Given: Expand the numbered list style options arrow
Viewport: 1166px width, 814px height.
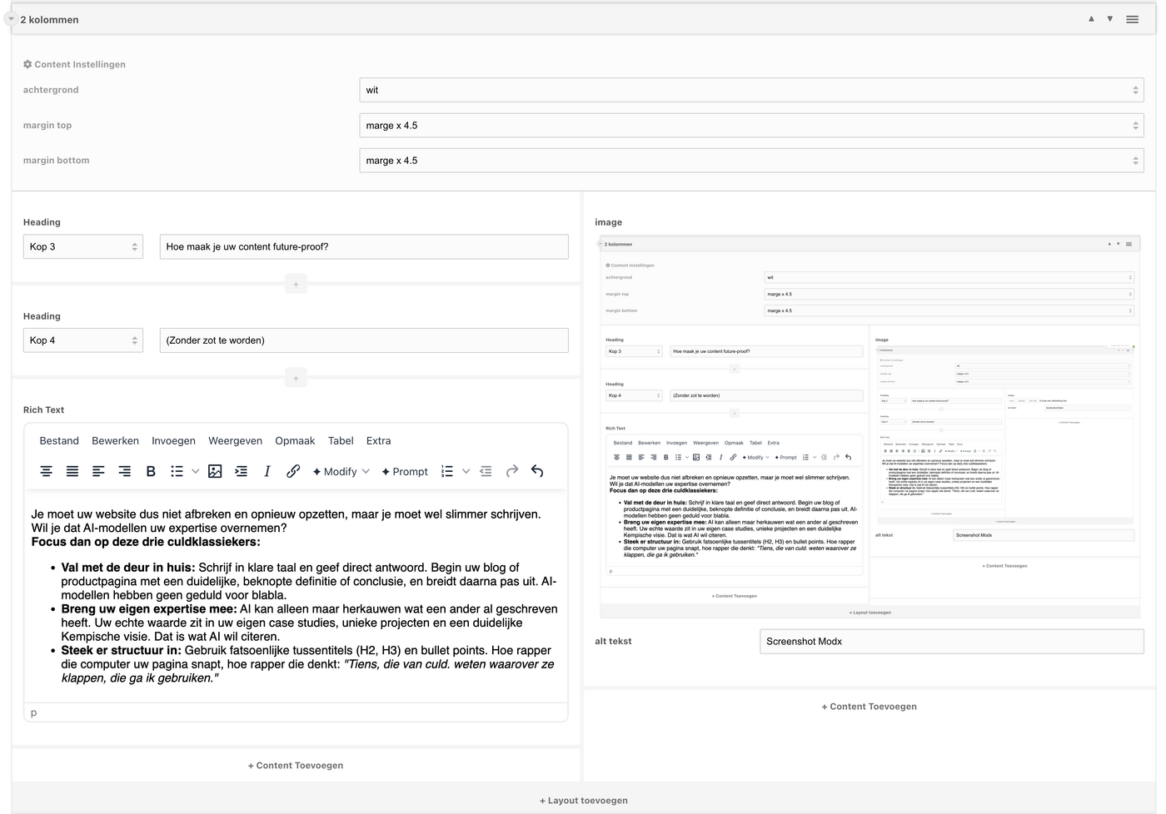Looking at the screenshot, I should coord(466,471).
